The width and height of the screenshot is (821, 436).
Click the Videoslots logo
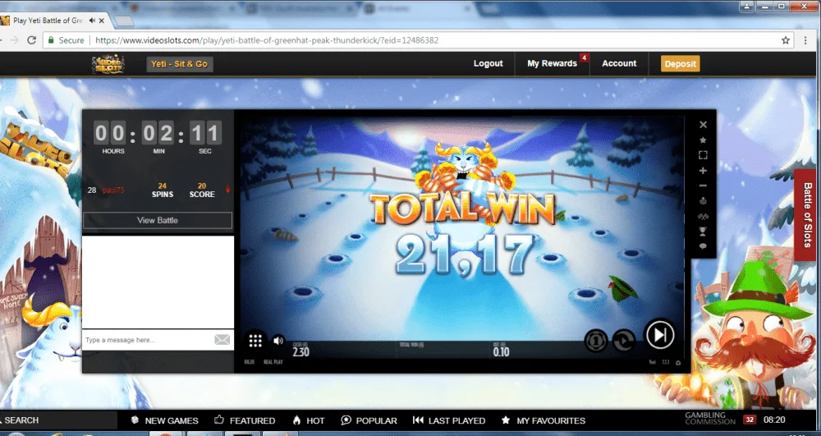pyautogui.click(x=108, y=64)
